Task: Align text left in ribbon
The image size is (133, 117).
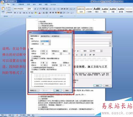Action: coord(50,13)
